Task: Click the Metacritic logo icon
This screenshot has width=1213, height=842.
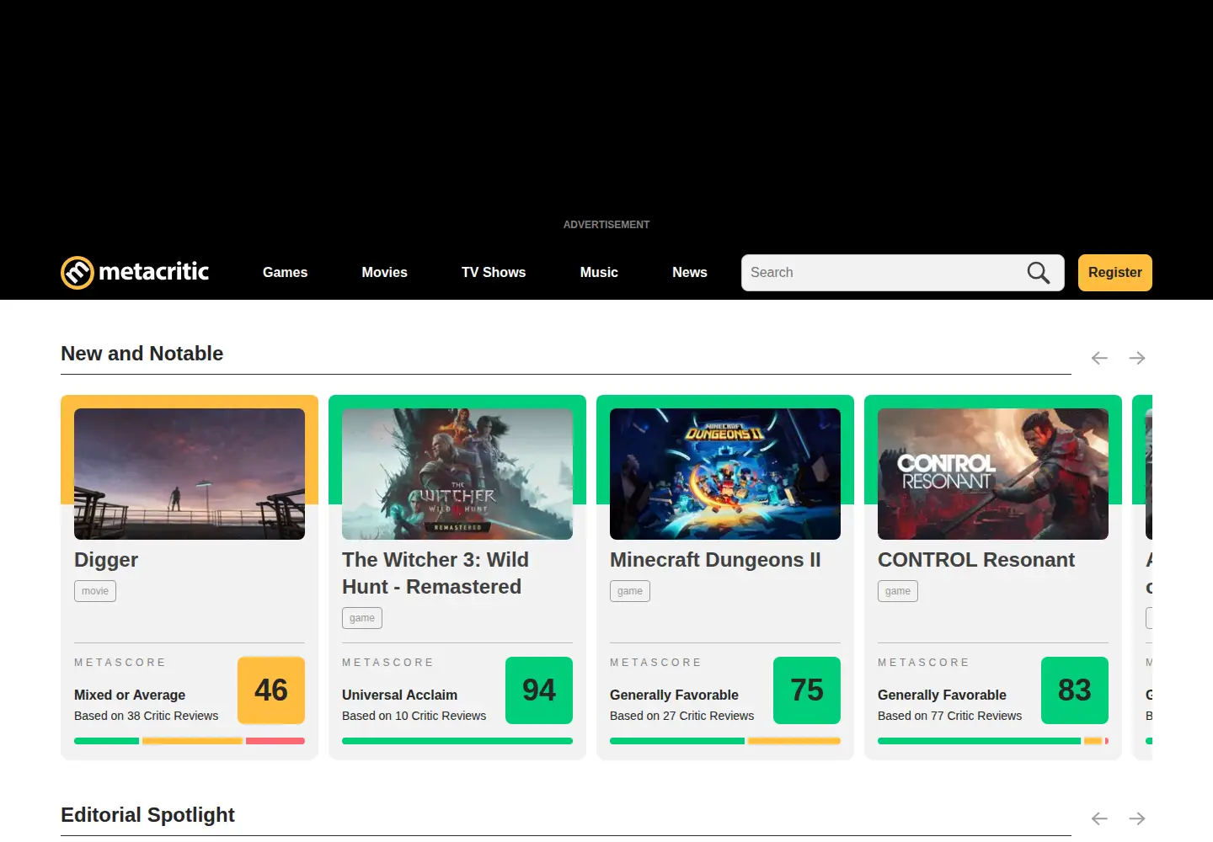Action: [x=77, y=273]
